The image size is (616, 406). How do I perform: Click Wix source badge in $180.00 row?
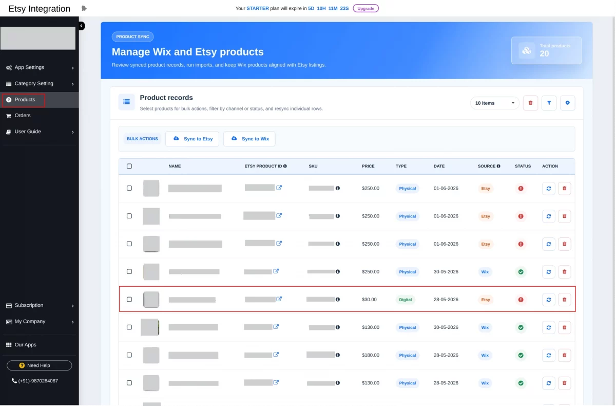click(485, 355)
